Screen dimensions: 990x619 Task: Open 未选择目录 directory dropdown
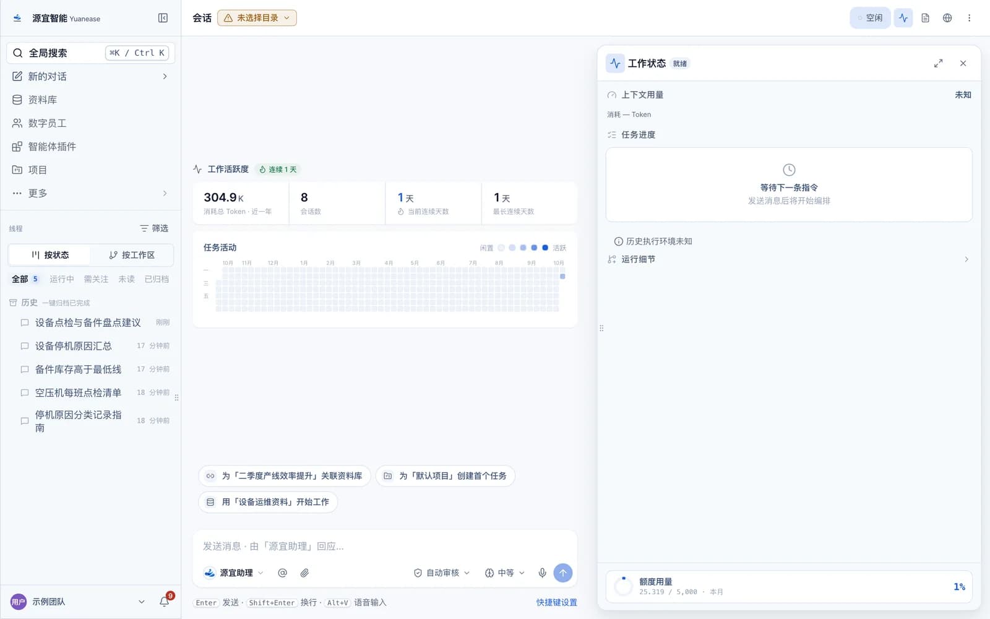pos(257,18)
